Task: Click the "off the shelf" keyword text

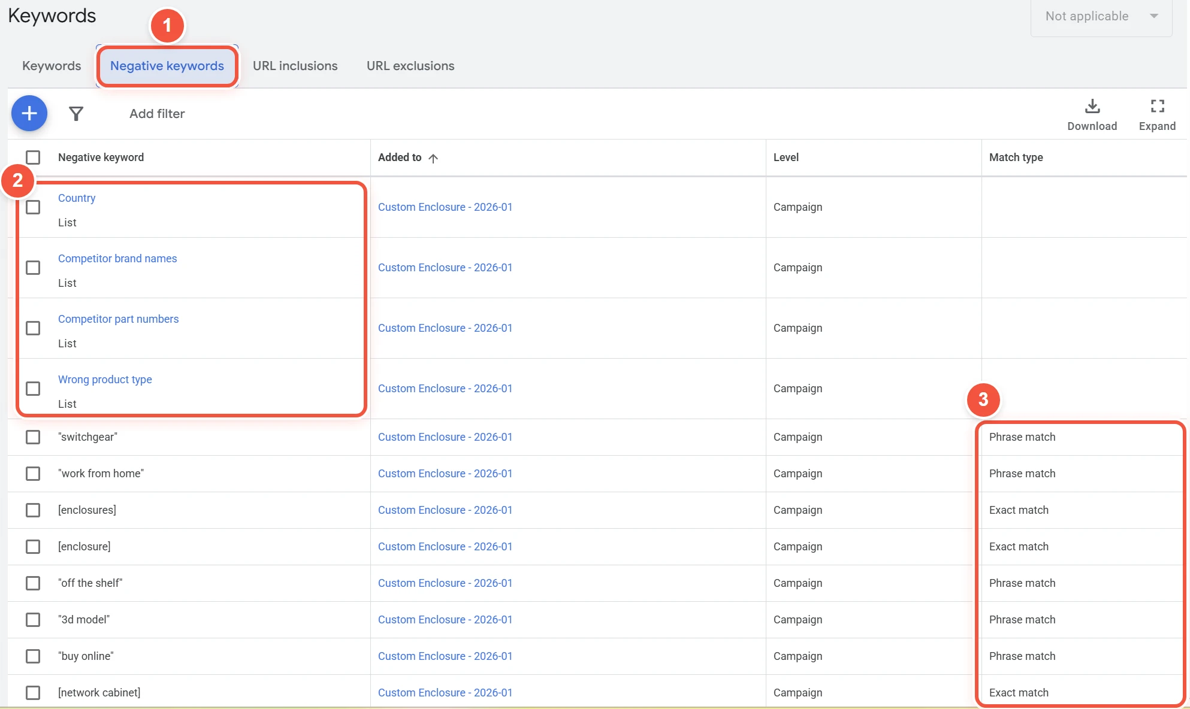Action: tap(90, 583)
